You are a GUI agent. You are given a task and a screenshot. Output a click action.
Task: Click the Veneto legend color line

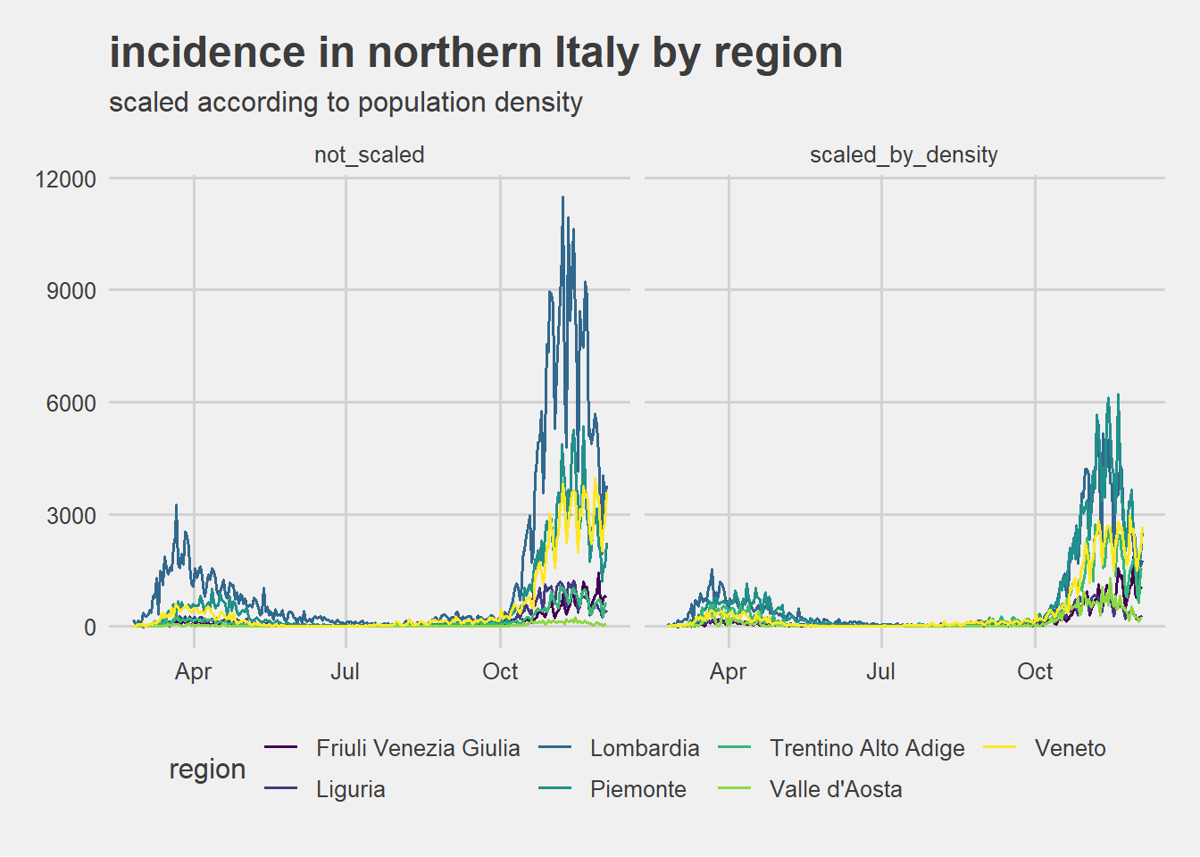pos(1000,747)
